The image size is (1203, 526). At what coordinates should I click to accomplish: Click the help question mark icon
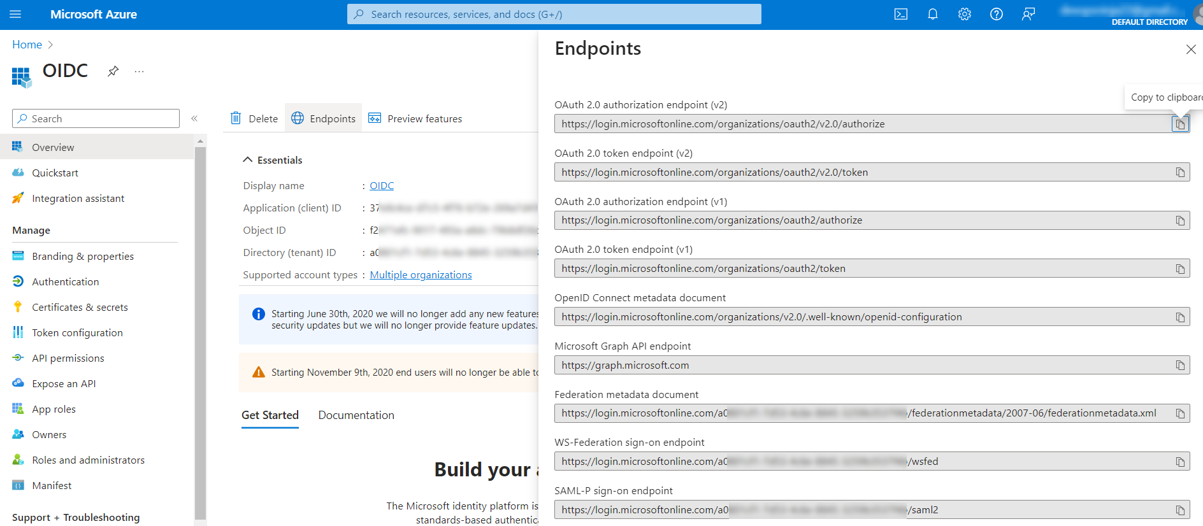click(x=996, y=14)
